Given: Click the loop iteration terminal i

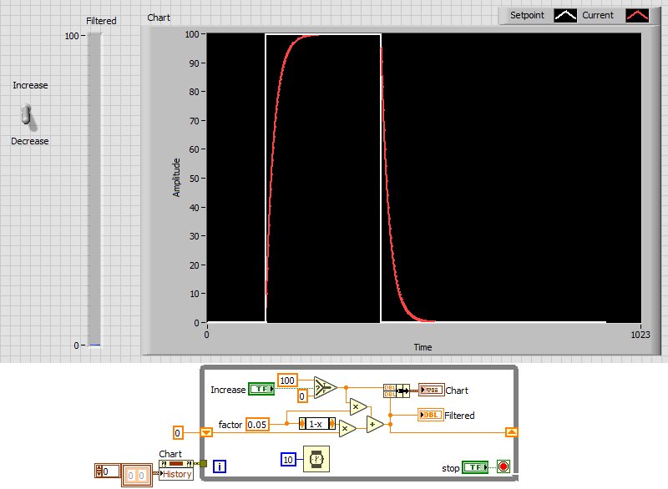Looking at the screenshot, I should [220, 466].
